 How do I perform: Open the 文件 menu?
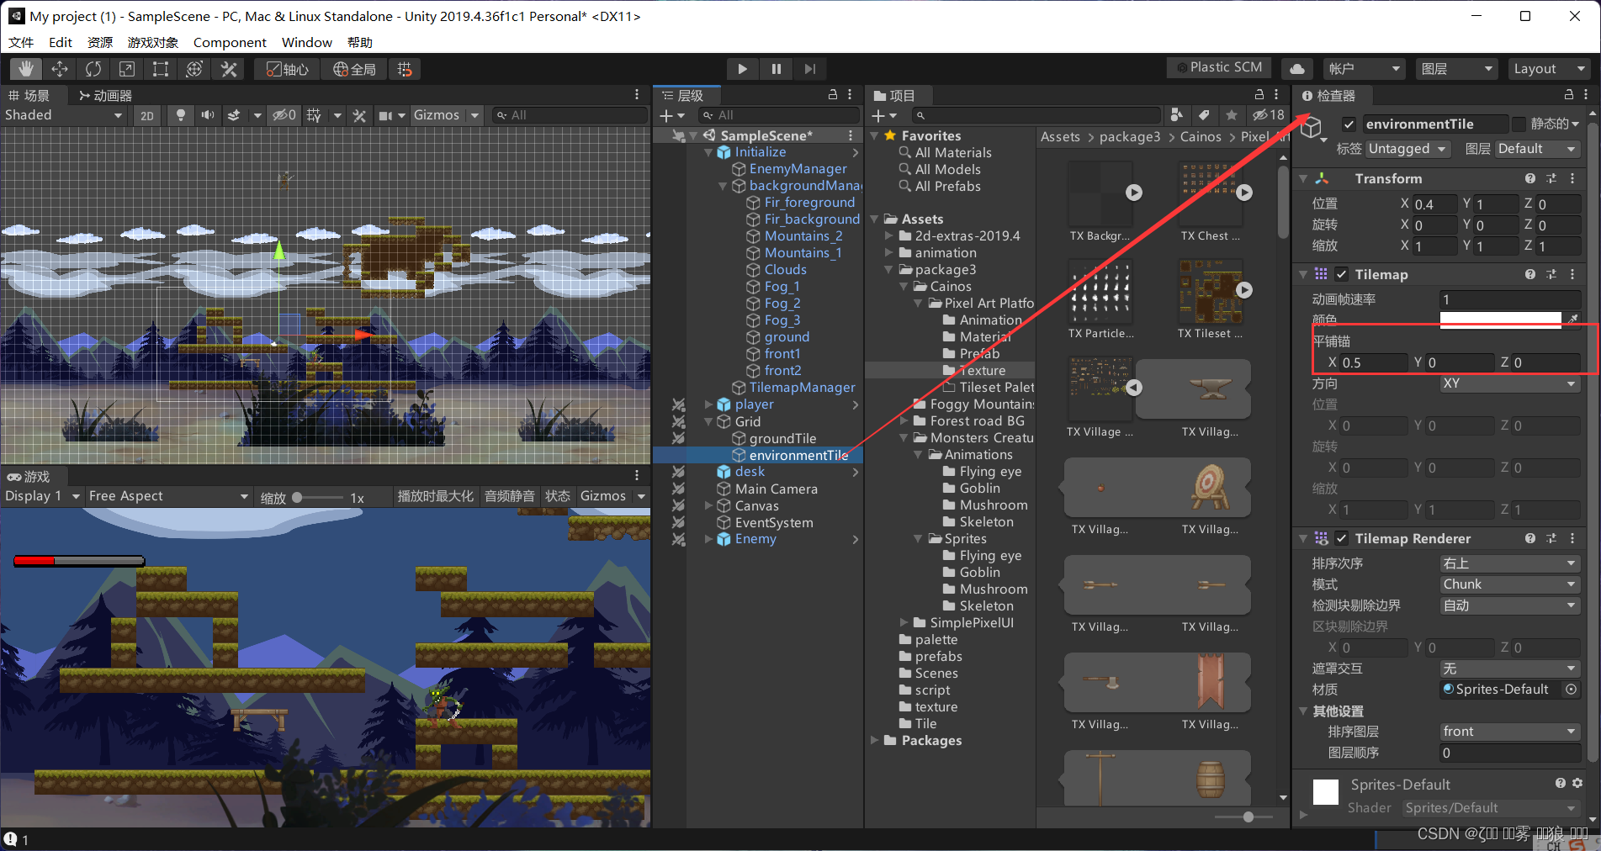coord(21,42)
